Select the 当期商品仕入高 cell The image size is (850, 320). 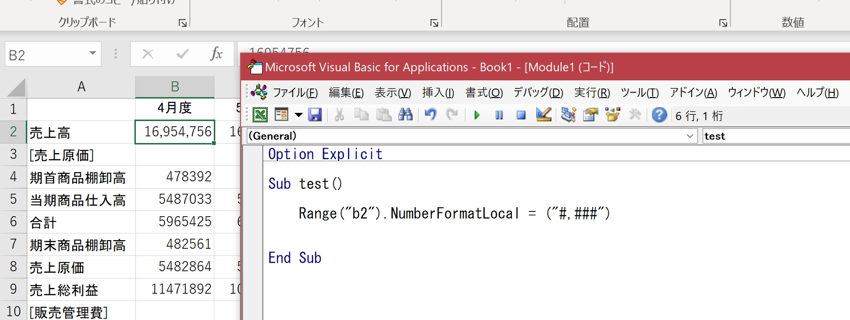click(x=81, y=199)
